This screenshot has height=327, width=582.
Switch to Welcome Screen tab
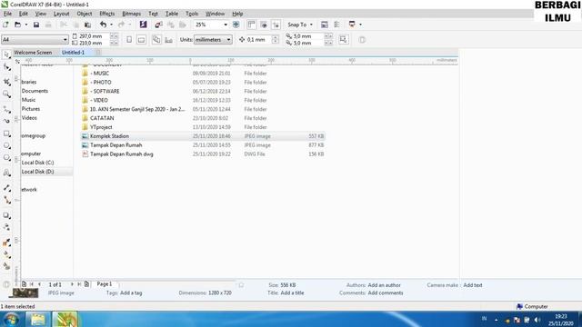(33, 53)
